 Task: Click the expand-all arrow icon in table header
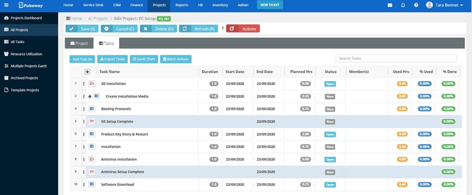point(87,72)
